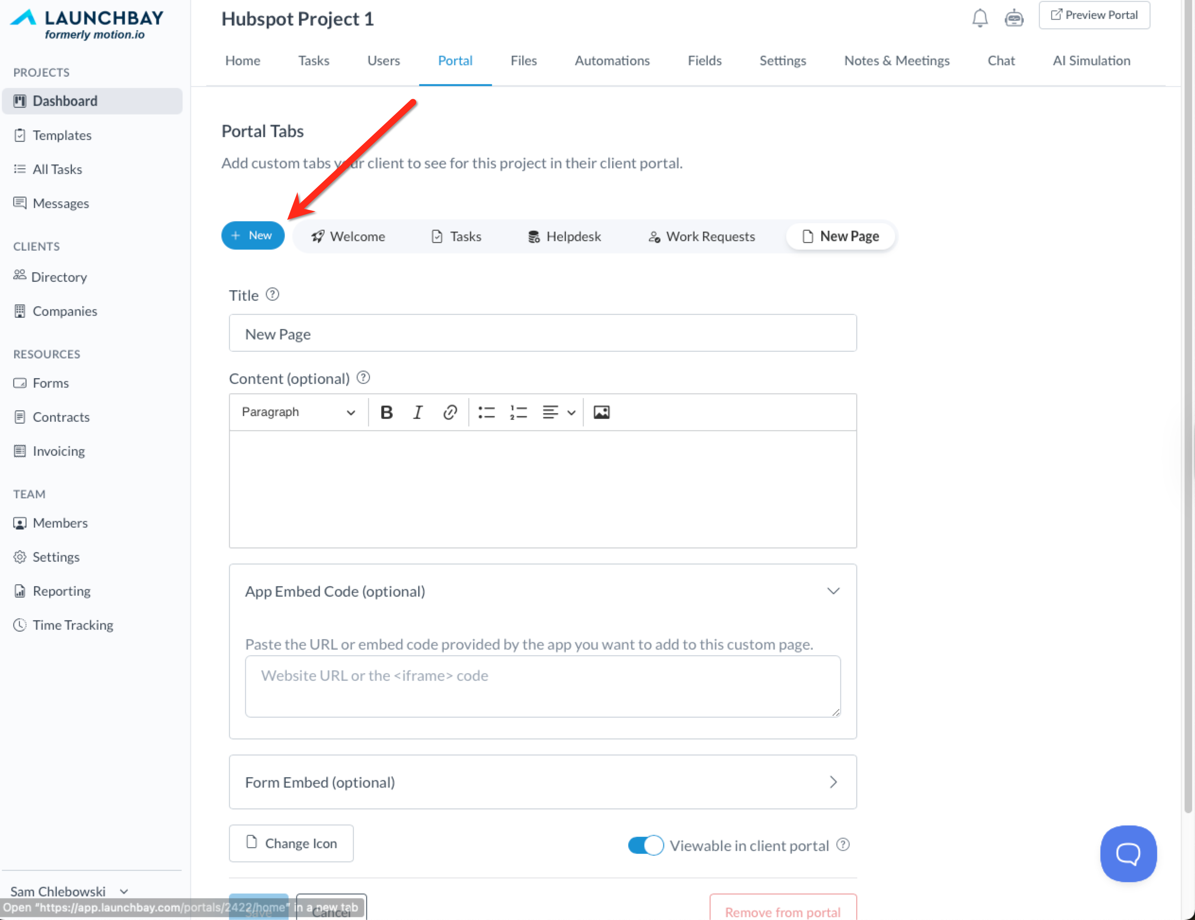Insert bulleted list in content editor
This screenshot has width=1195, height=920.
[486, 412]
